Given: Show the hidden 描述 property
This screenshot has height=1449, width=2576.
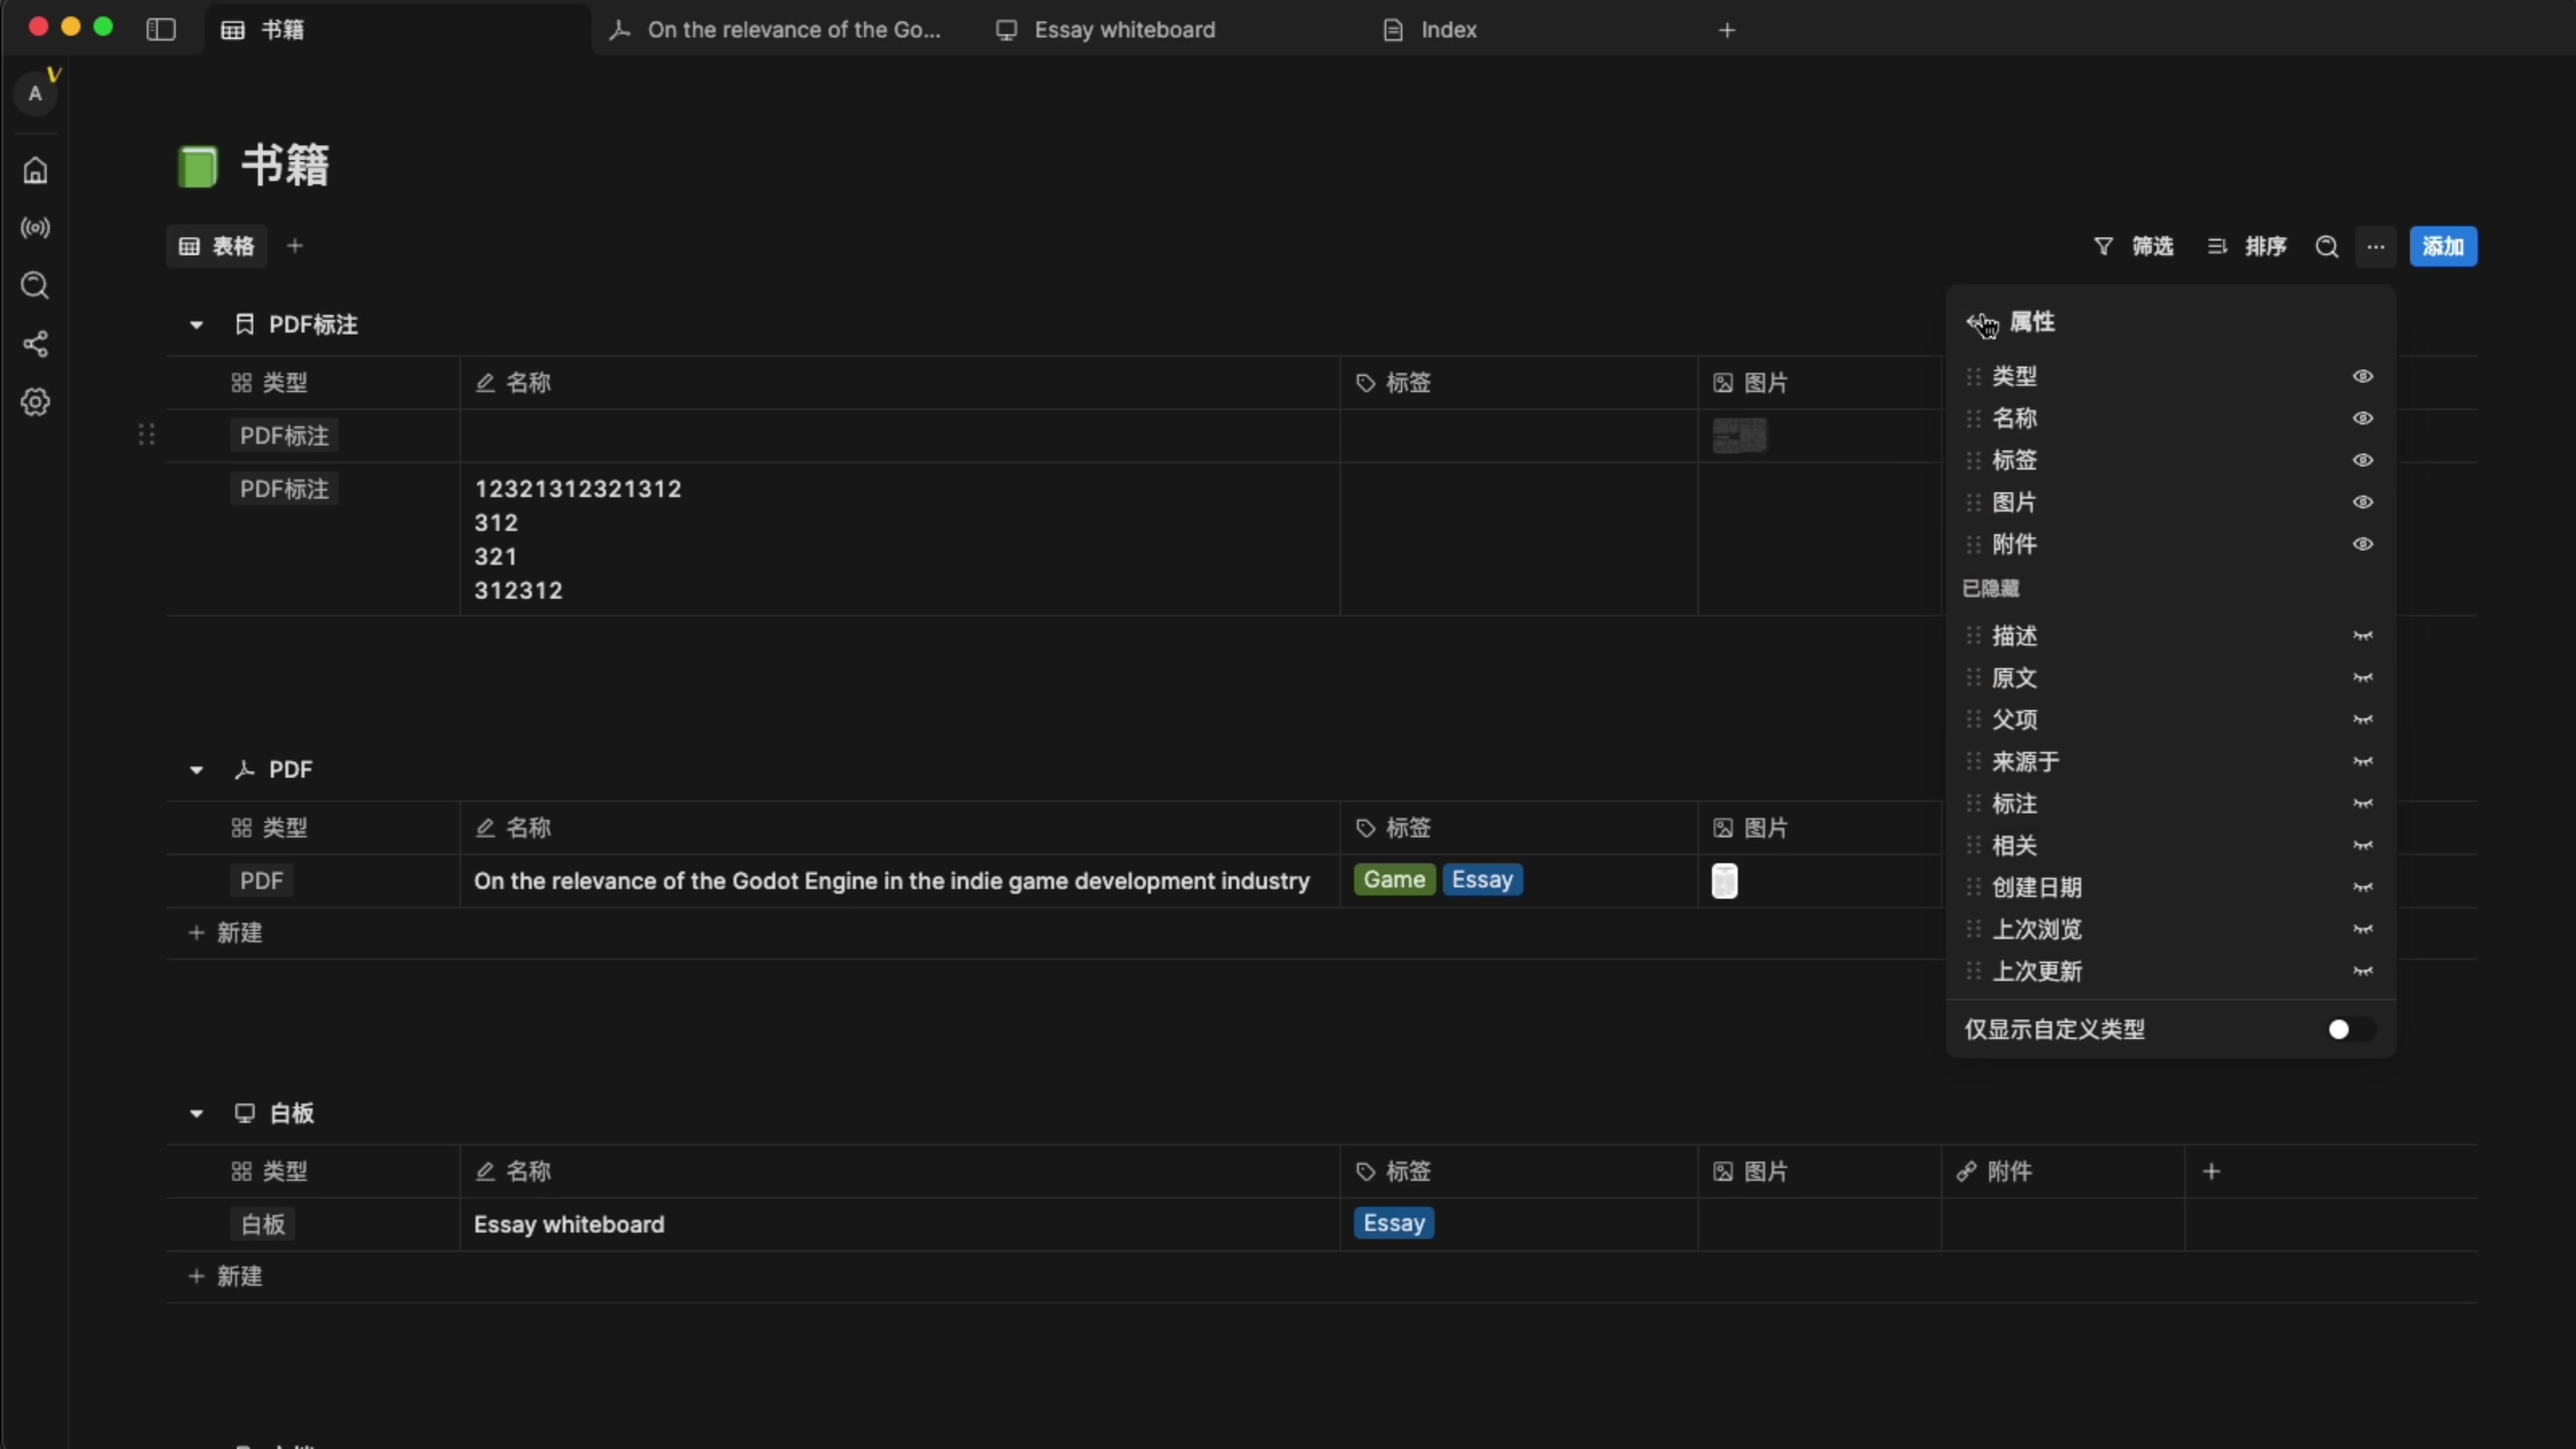Looking at the screenshot, I should [x=2363, y=636].
